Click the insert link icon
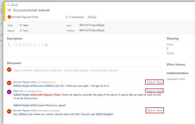 pos(24,45)
